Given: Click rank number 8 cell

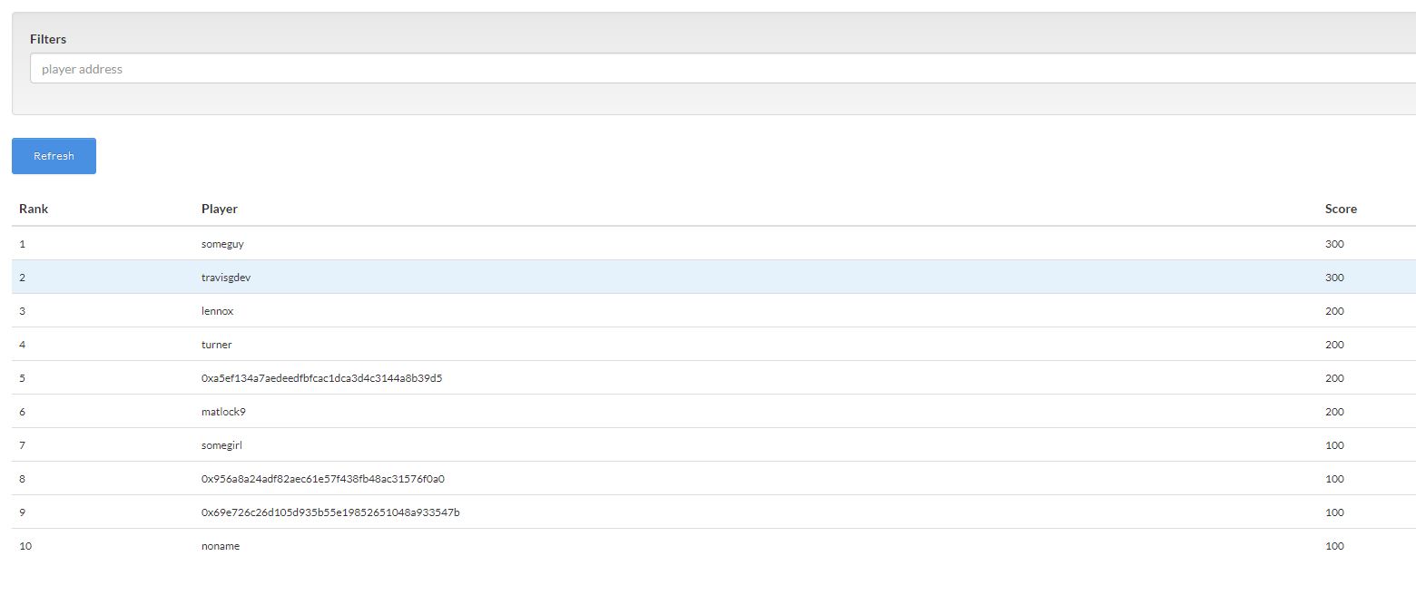Looking at the screenshot, I should click(x=22, y=479).
